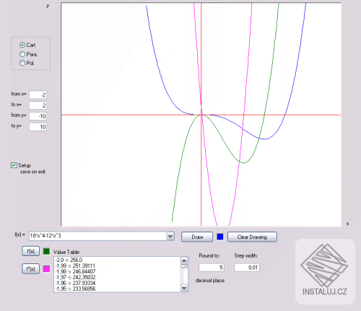Click the 'to x=' input field

point(38,105)
